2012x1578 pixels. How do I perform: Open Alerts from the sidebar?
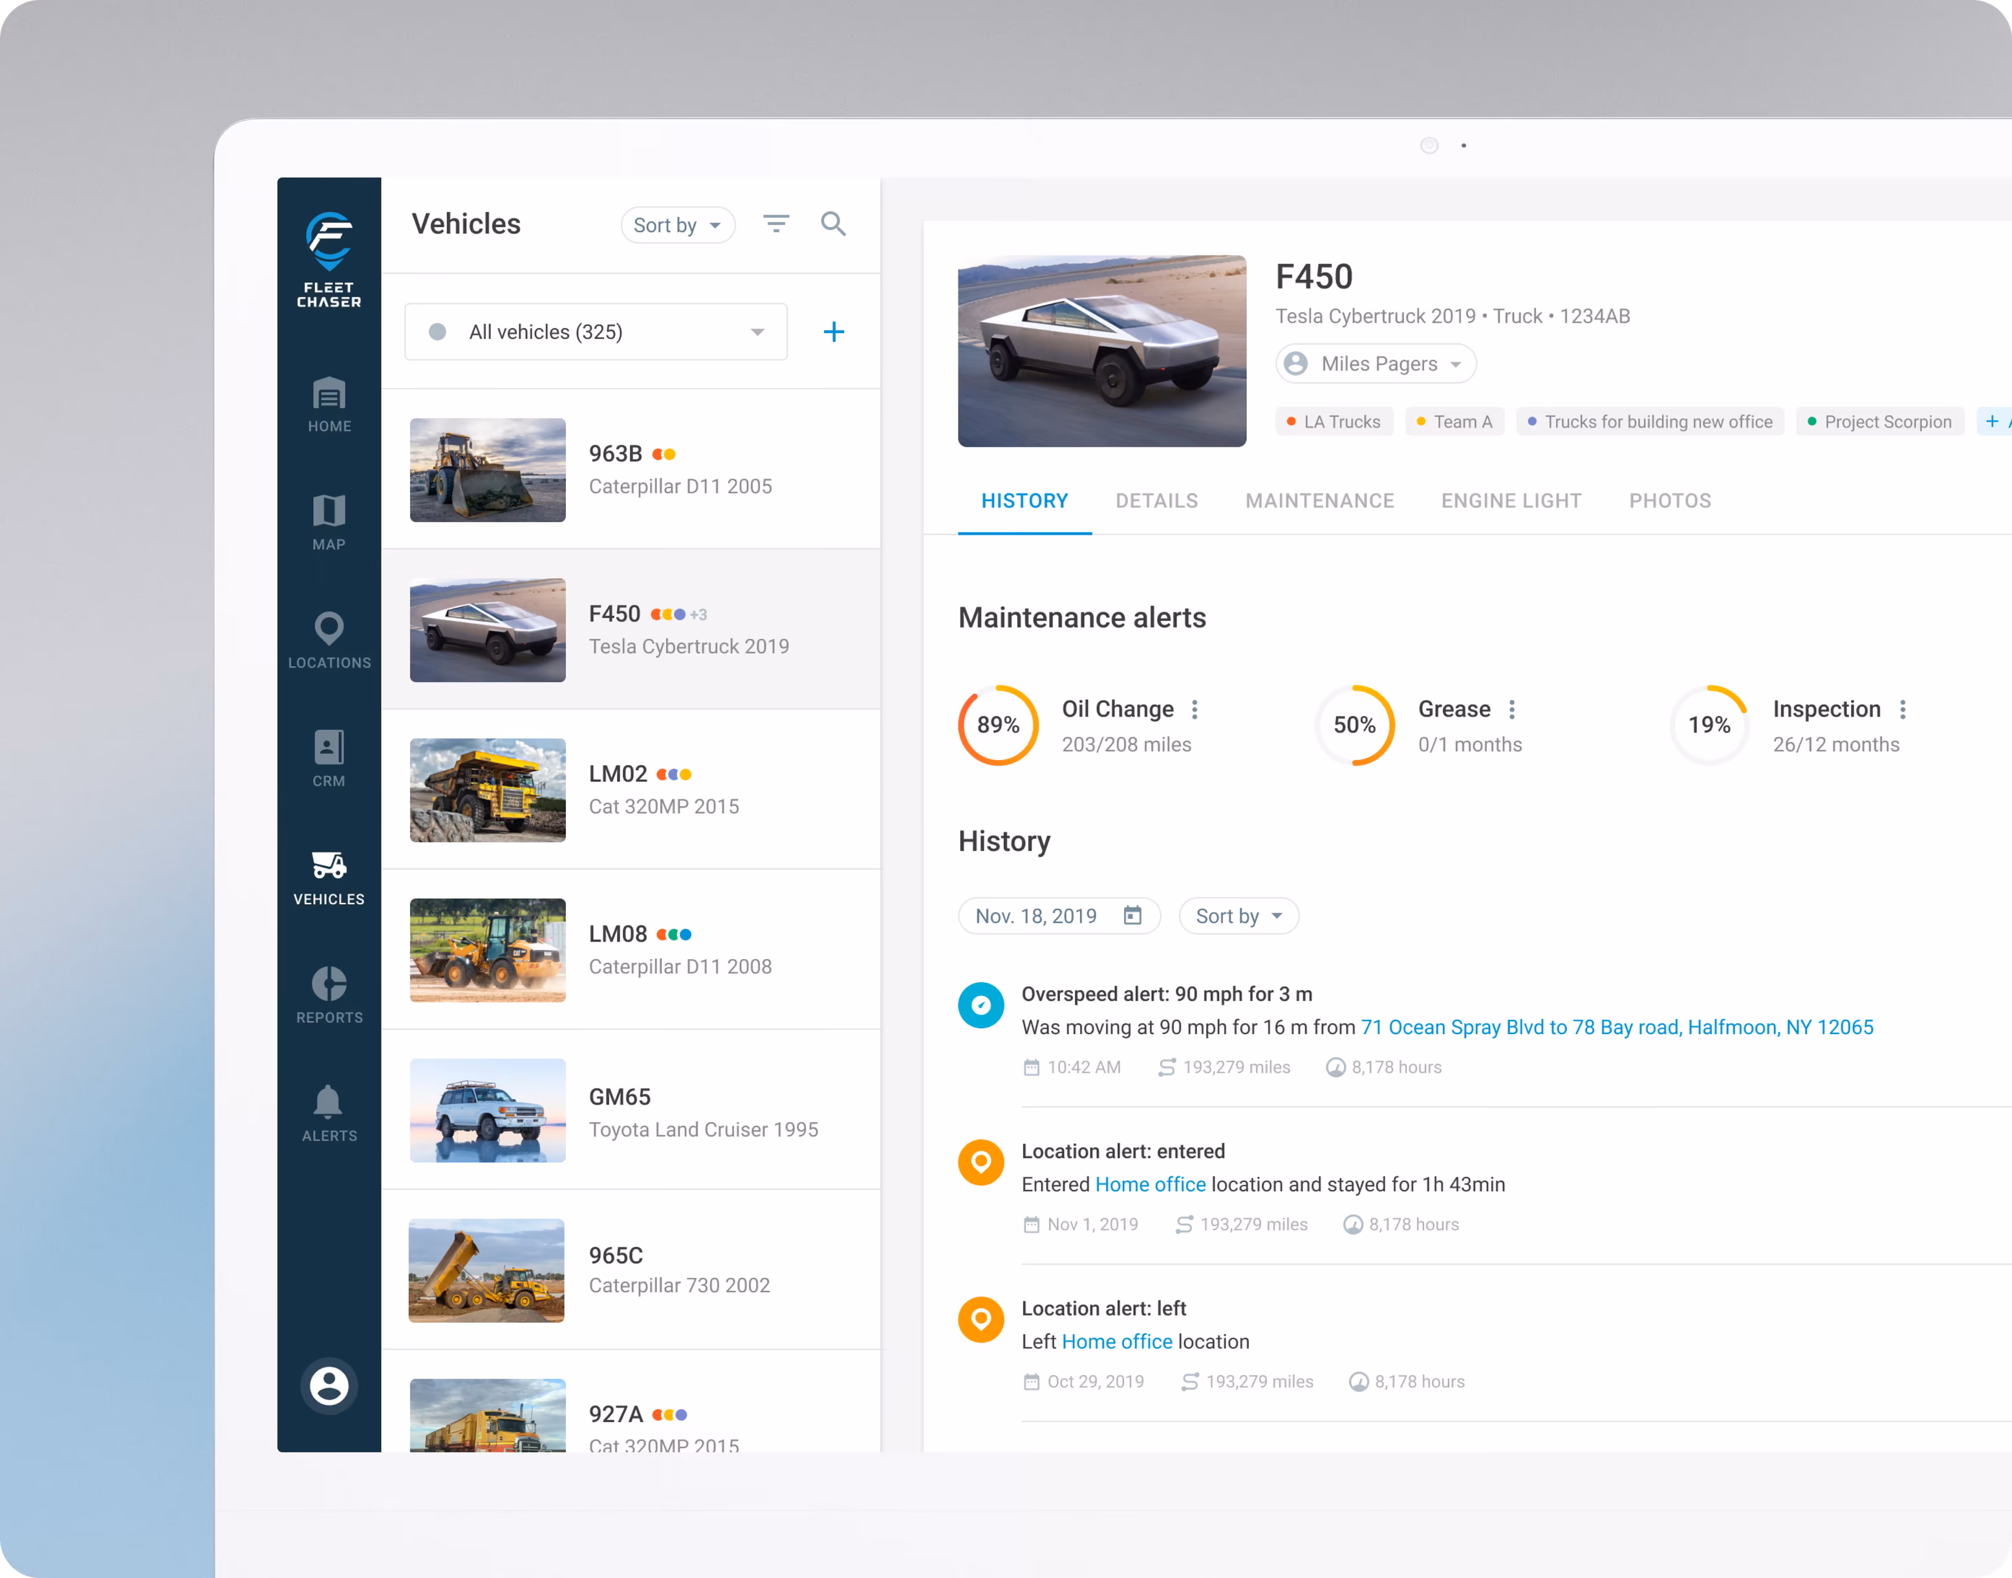pos(329,1113)
